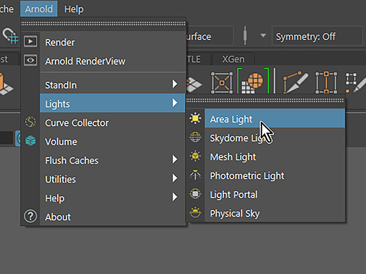
Task: Create a Light Portal
Action: [274, 195]
